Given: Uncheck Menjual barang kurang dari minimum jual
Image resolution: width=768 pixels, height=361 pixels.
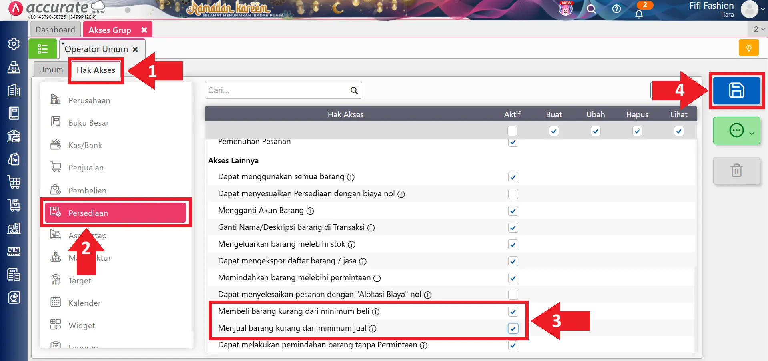Looking at the screenshot, I should [513, 329].
